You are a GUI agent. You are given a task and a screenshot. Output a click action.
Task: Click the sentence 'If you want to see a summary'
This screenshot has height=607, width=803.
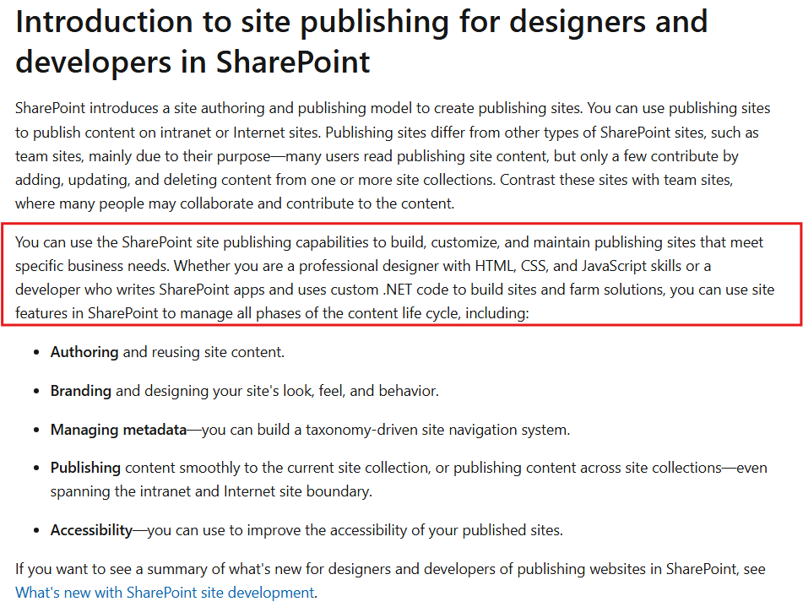pos(390,581)
